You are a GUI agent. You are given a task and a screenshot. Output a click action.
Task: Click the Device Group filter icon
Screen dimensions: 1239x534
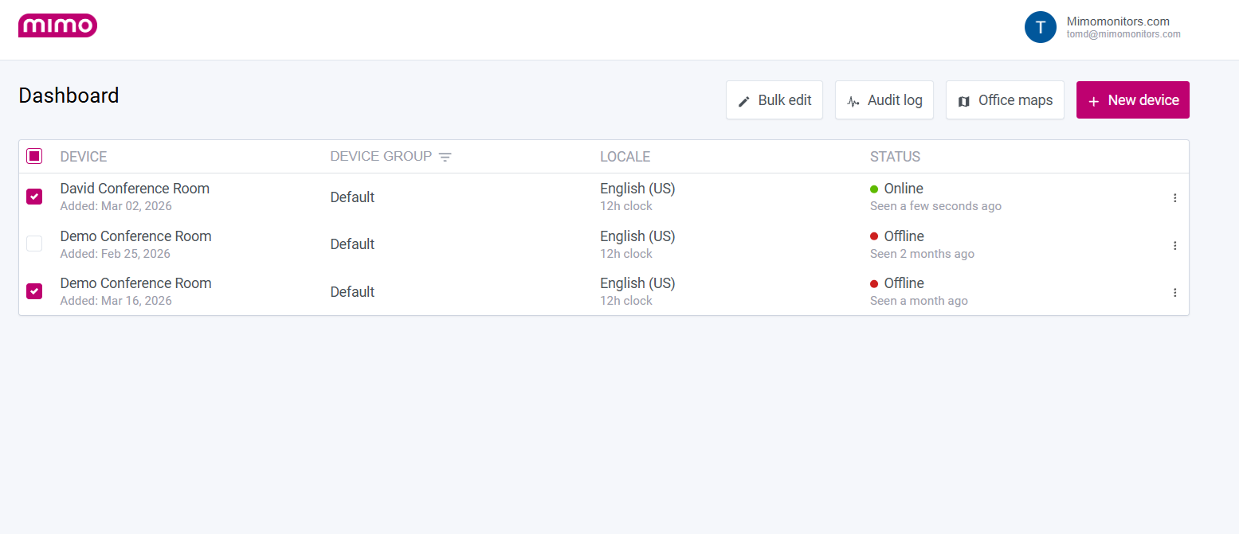[445, 157]
